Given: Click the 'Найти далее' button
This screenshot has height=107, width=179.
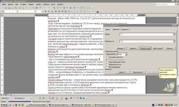Looking at the screenshot, I should coord(157,48).
